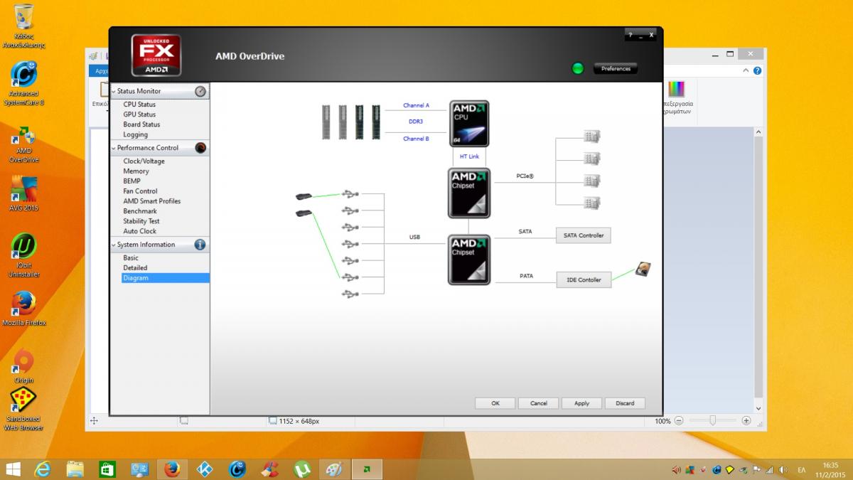The image size is (853, 480).
Task: Collapse the Status Monitor section
Action: 113,91
